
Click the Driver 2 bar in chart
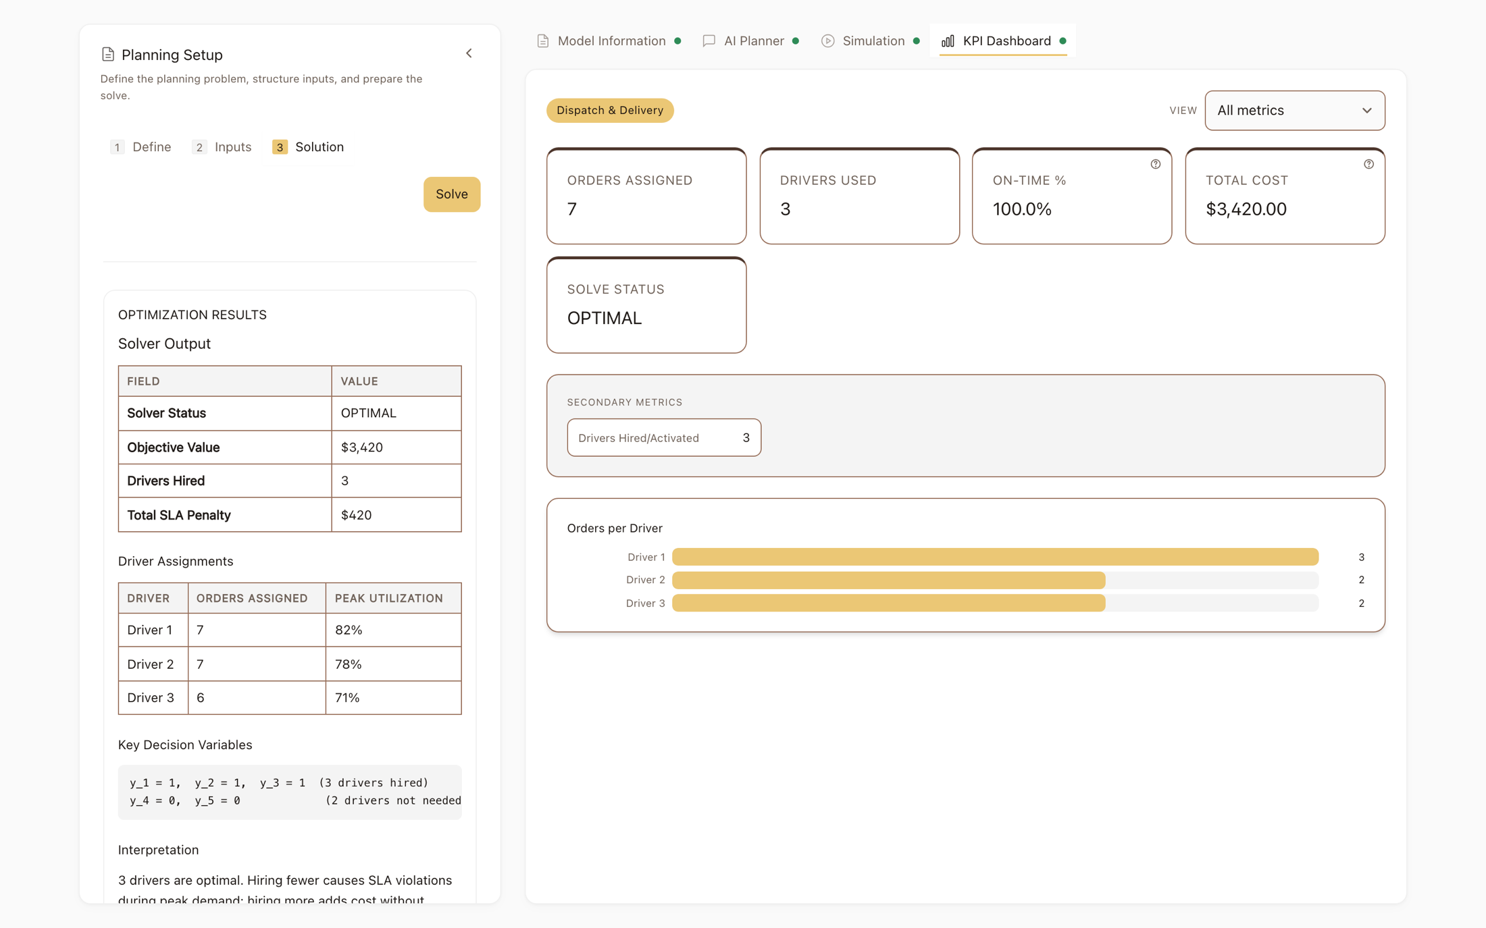(x=888, y=580)
